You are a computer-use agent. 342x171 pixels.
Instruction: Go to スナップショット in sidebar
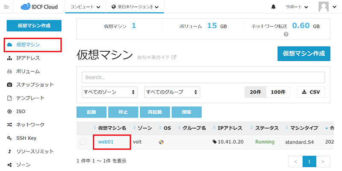tap(34, 85)
